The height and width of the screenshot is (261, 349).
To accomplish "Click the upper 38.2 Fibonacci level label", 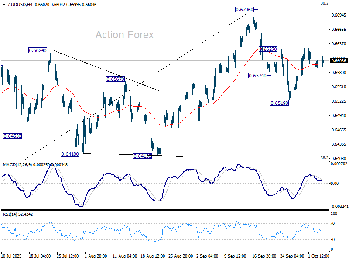I will click(x=325, y=3).
